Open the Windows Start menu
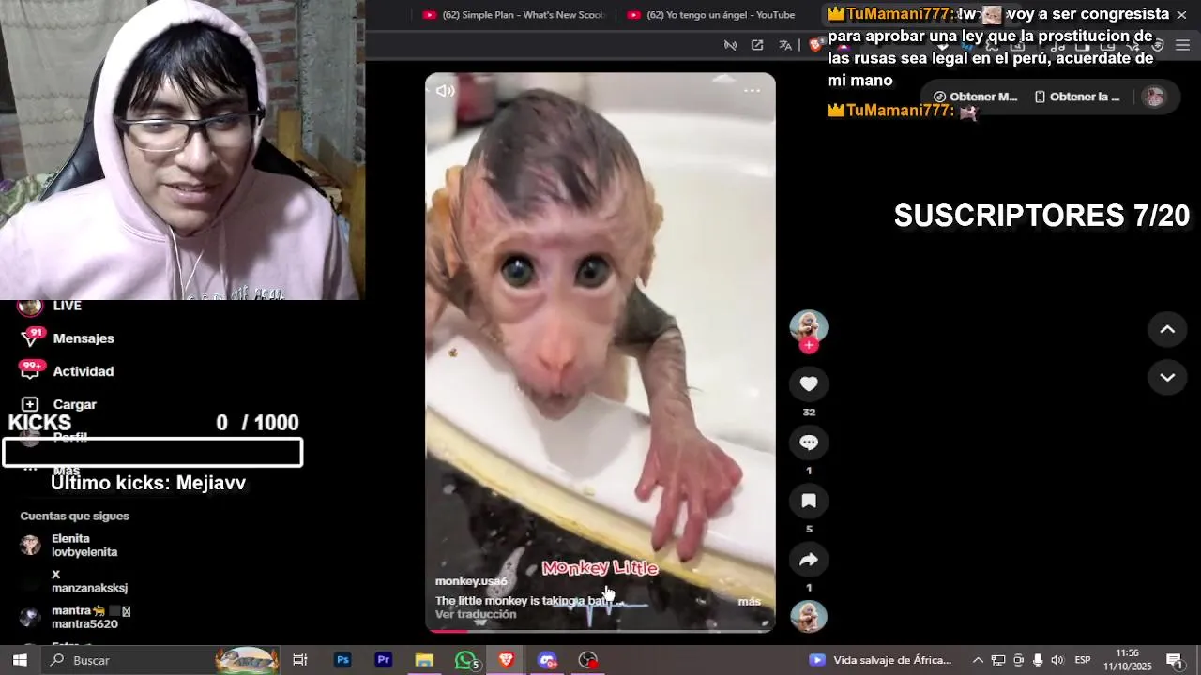The image size is (1201, 675). tap(19, 660)
